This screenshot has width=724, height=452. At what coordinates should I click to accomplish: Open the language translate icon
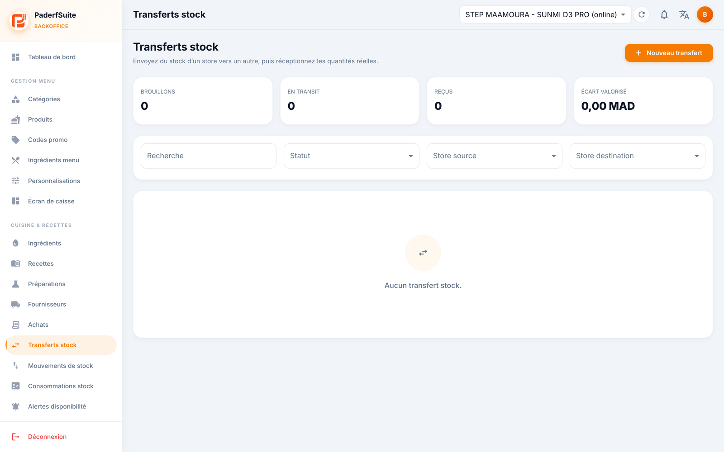tap(684, 14)
